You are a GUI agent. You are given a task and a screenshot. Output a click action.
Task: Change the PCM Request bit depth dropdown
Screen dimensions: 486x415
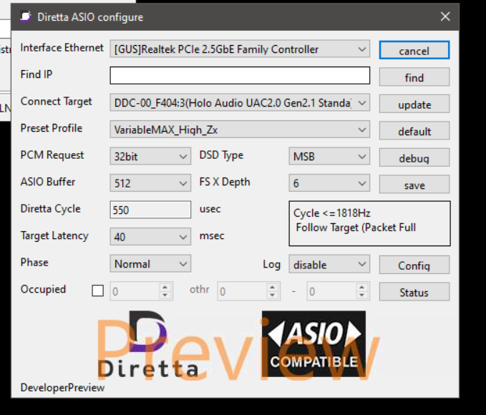click(x=150, y=157)
